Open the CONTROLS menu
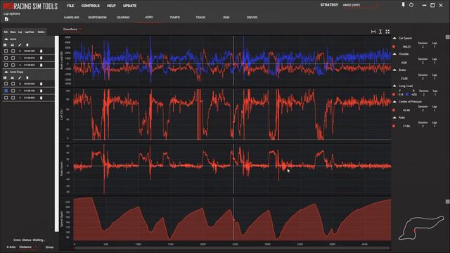 (x=91, y=6)
